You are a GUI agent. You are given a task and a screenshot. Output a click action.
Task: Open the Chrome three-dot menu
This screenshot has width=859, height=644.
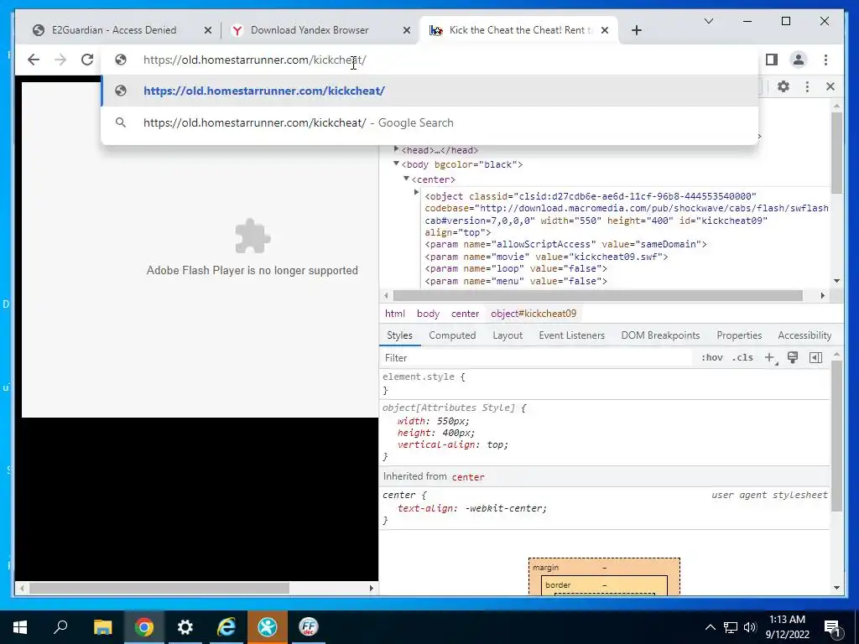click(x=825, y=60)
